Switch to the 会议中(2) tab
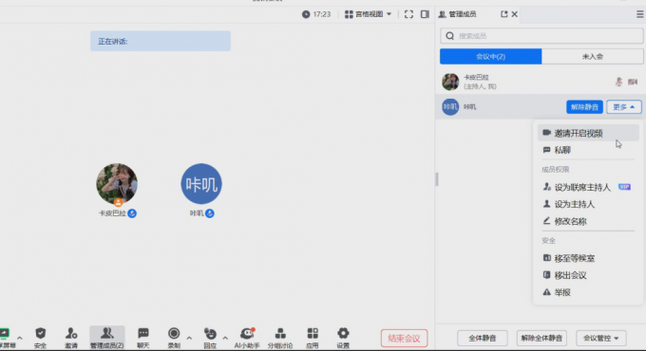 tap(491, 56)
